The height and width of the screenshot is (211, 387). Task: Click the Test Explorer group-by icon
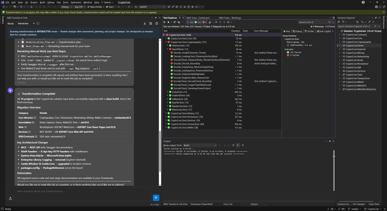click(x=216, y=22)
